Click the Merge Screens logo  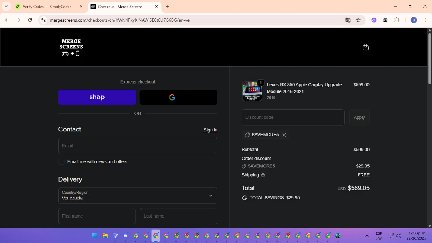[x=71, y=47]
